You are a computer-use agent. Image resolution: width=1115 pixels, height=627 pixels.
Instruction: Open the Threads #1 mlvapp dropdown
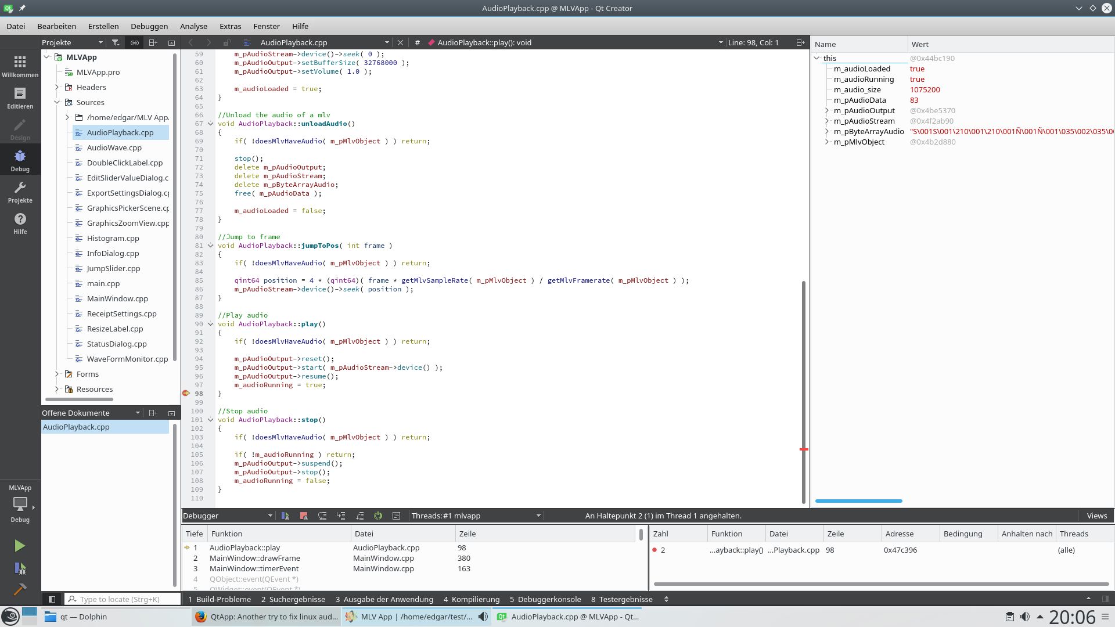click(476, 516)
